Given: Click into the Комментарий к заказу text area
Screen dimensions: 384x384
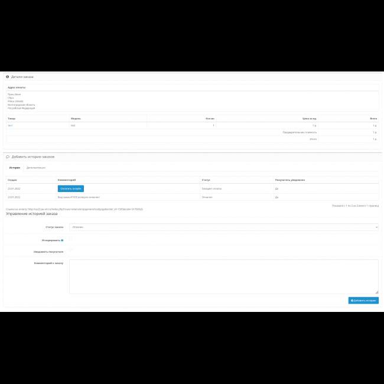Looking at the screenshot, I should (223, 276).
